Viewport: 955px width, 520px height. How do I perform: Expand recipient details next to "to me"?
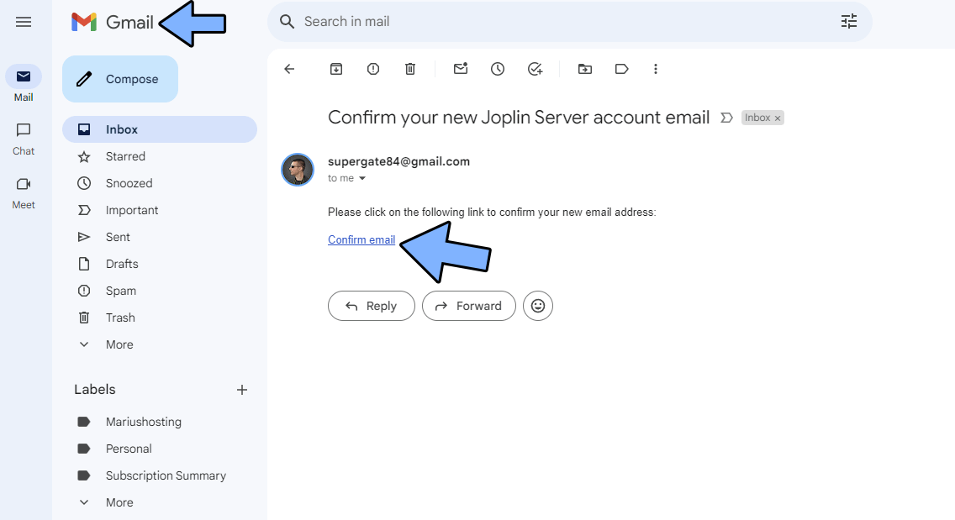[362, 179]
